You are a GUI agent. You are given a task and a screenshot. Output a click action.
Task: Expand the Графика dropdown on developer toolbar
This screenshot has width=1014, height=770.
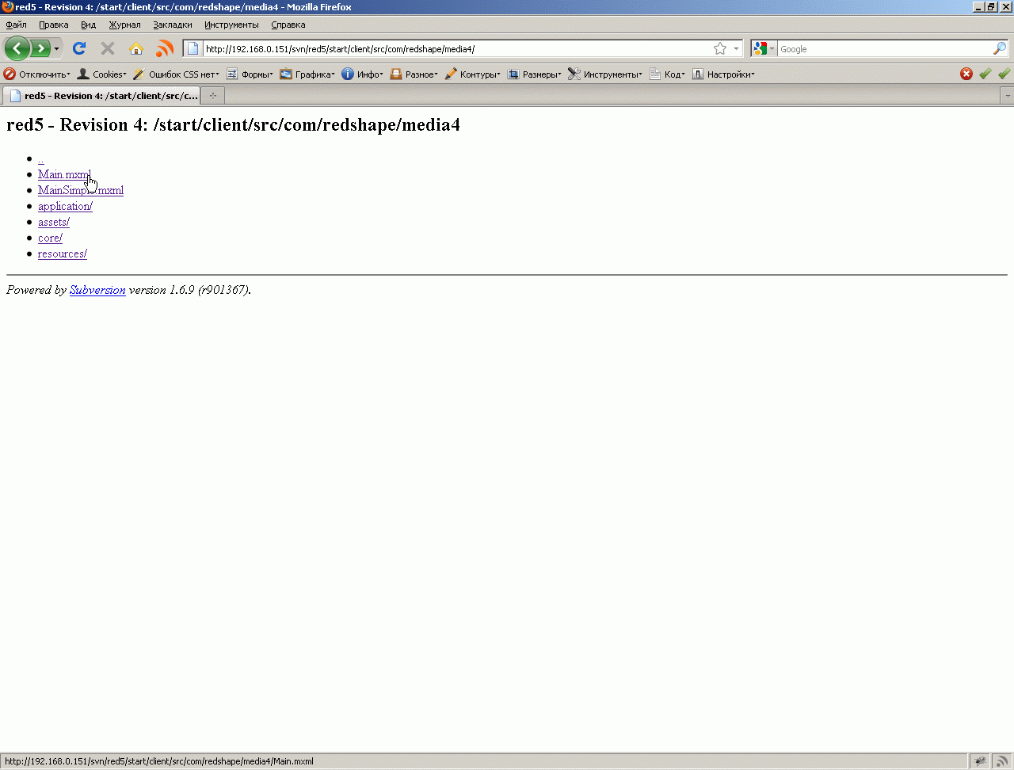point(307,74)
